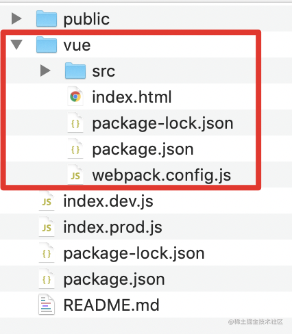
Task: Select the root-level package.json file name
Action: coord(114,280)
